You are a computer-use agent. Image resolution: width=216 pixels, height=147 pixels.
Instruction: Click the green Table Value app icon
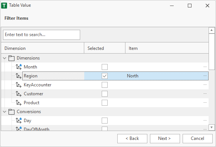pyautogui.click(x=4, y=6)
